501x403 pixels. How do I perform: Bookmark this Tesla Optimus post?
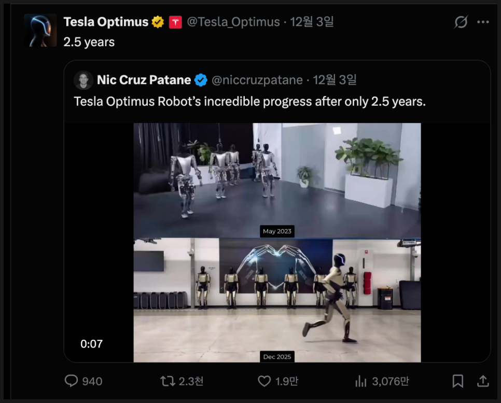tap(457, 381)
